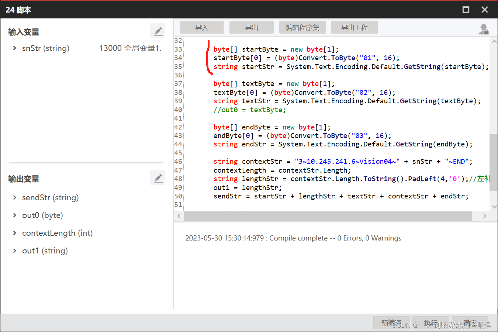Click the commented //out0 = textByte line
The height and width of the screenshot is (332, 498).
pos(249,110)
